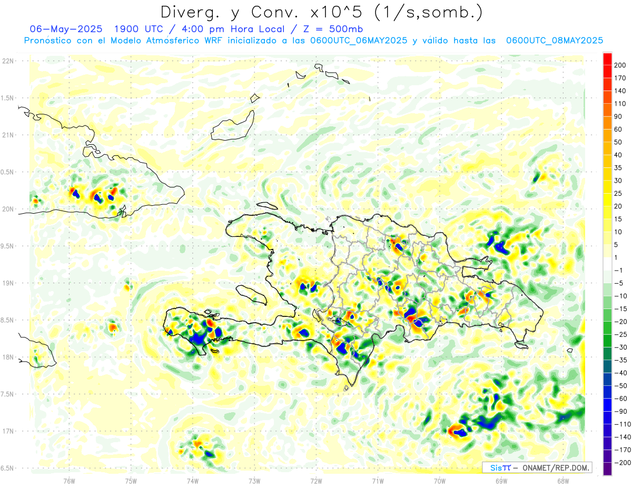Click the color scale value 140

point(621,91)
